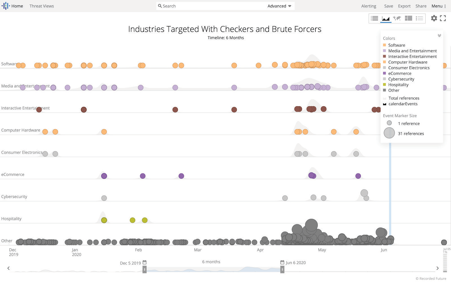Viewport: 451px width, 282px height.
Task: Toggle the eCommerce color legend entry
Action: tap(399, 73)
